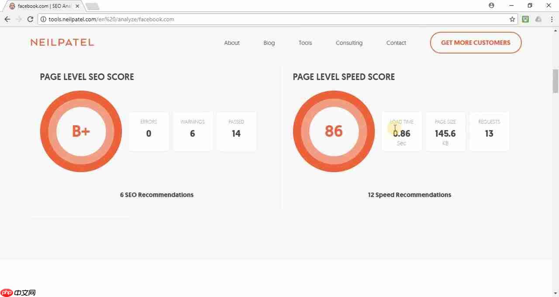Viewport: 559px width, 297px height.
Task: Open the Tools menu item
Action: [x=305, y=43]
